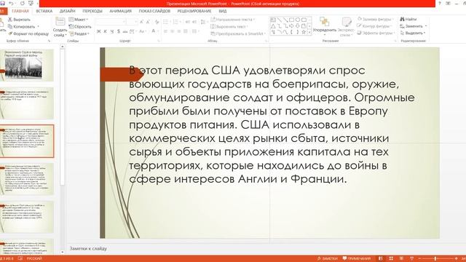Switch to the ПОКАЗ СЛАЙДОВ tab
Image resolution: width=466 pixels, height=262 pixels.
[x=154, y=11]
